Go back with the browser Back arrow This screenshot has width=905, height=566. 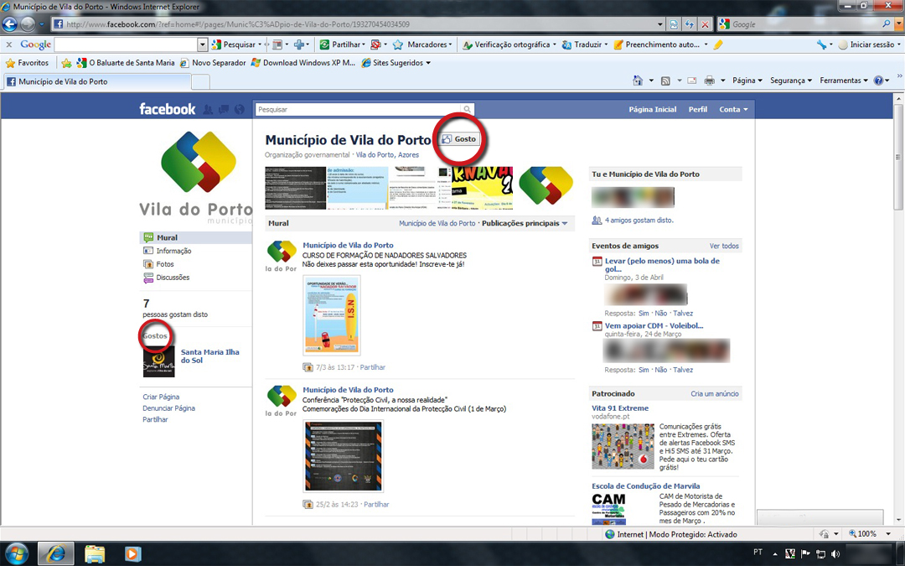coord(10,24)
